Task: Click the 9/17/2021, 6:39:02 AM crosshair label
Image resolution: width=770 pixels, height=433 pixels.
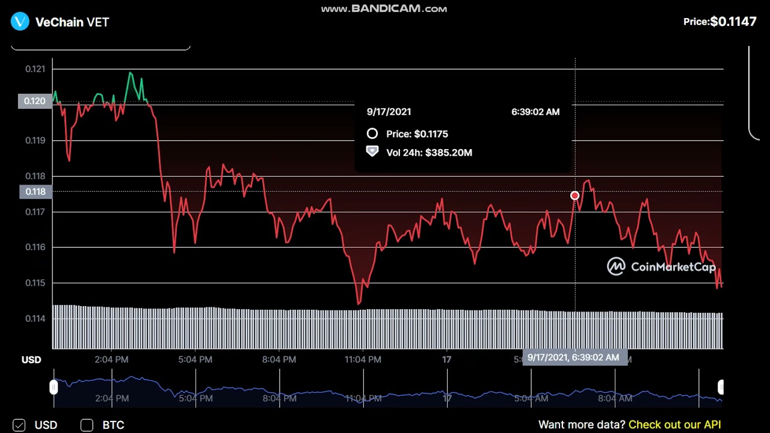Action: pyautogui.click(x=575, y=357)
